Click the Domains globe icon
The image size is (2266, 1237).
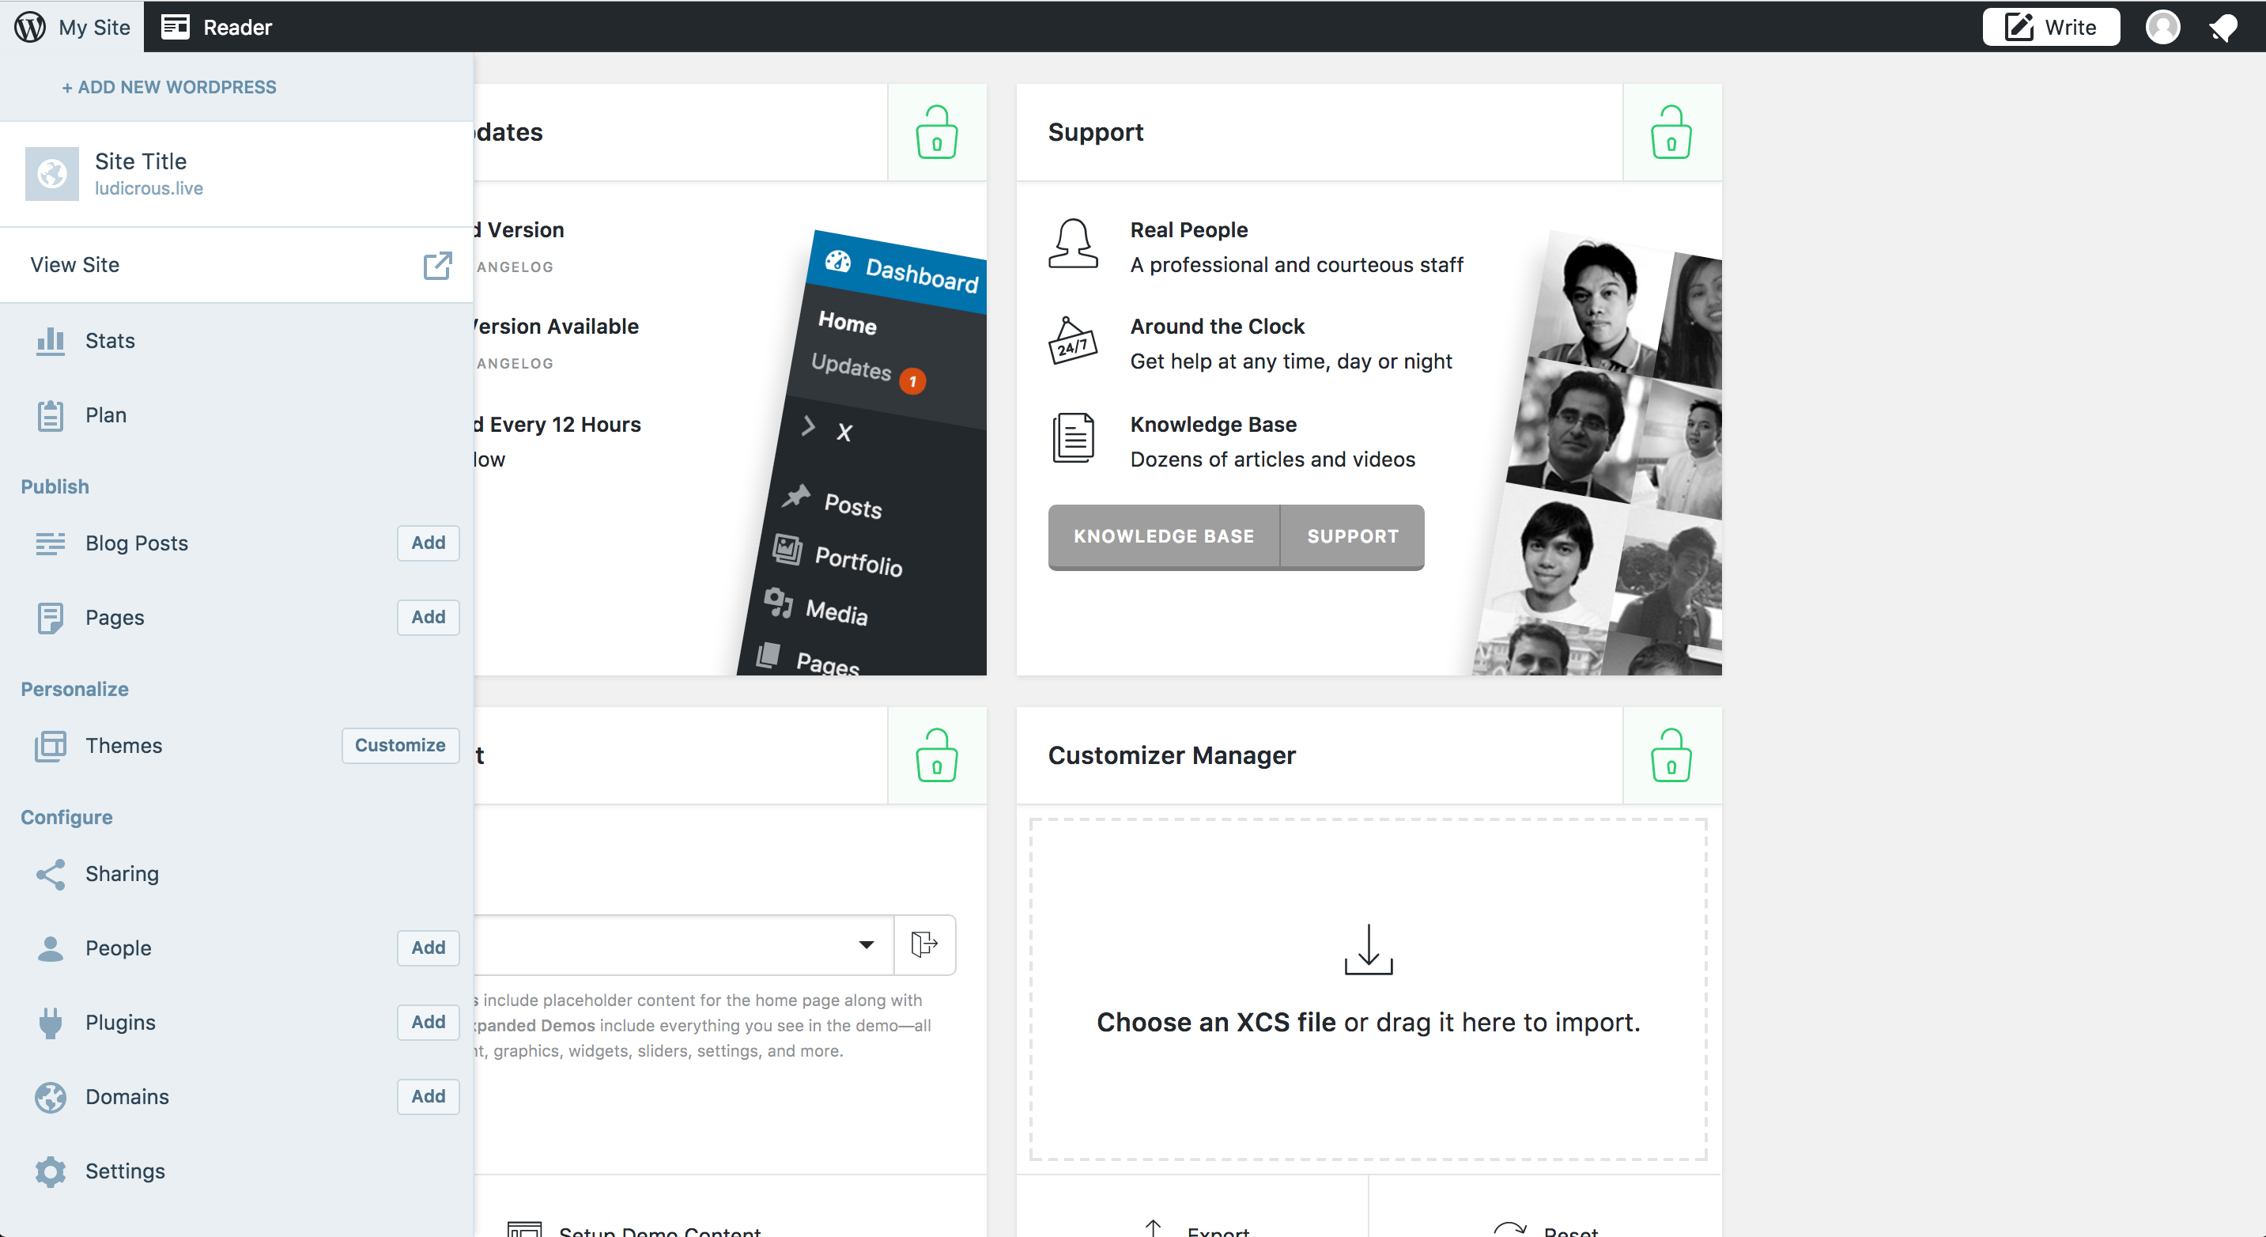50,1097
